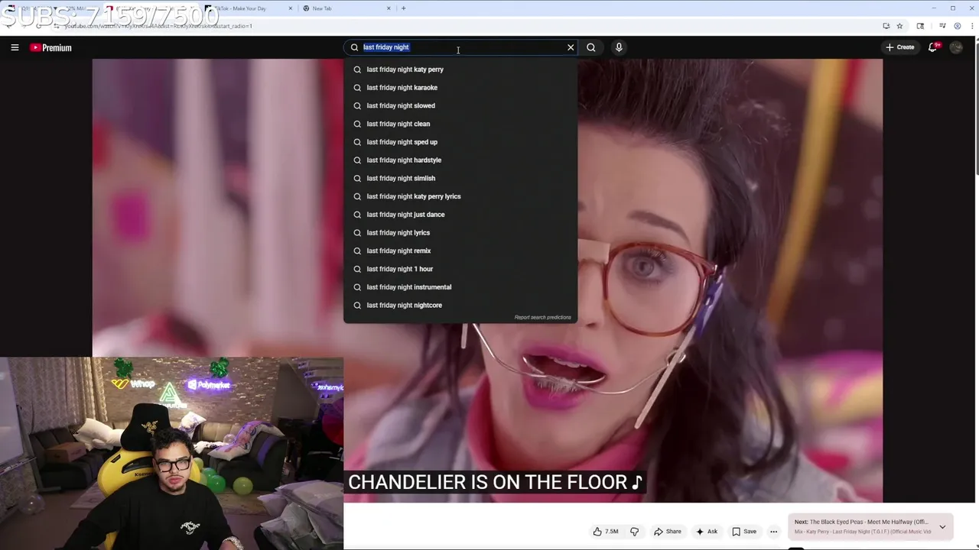Click the browser address bar URL
The width and height of the screenshot is (979, 550).
click(x=158, y=26)
